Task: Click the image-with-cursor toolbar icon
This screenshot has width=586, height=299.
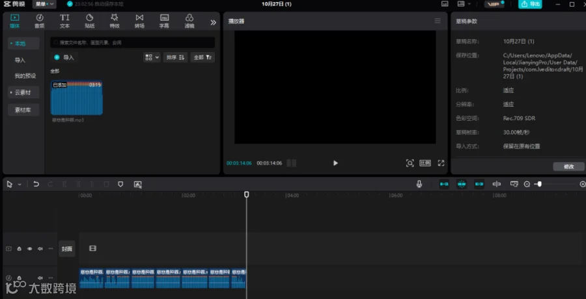Action: (x=137, y=184)
